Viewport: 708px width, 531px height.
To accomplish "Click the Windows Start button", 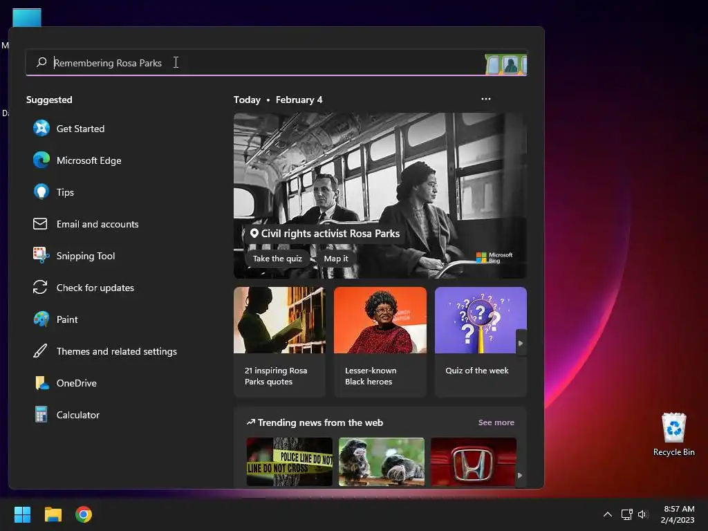I will [22, 514].
